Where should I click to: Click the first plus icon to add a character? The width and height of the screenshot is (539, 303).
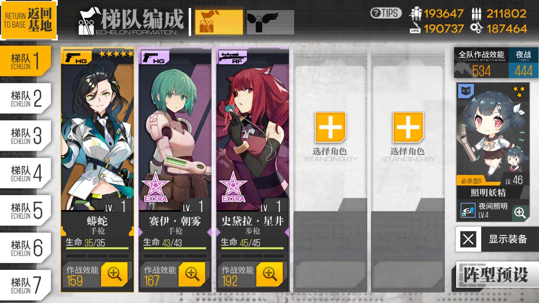[330, 127]
